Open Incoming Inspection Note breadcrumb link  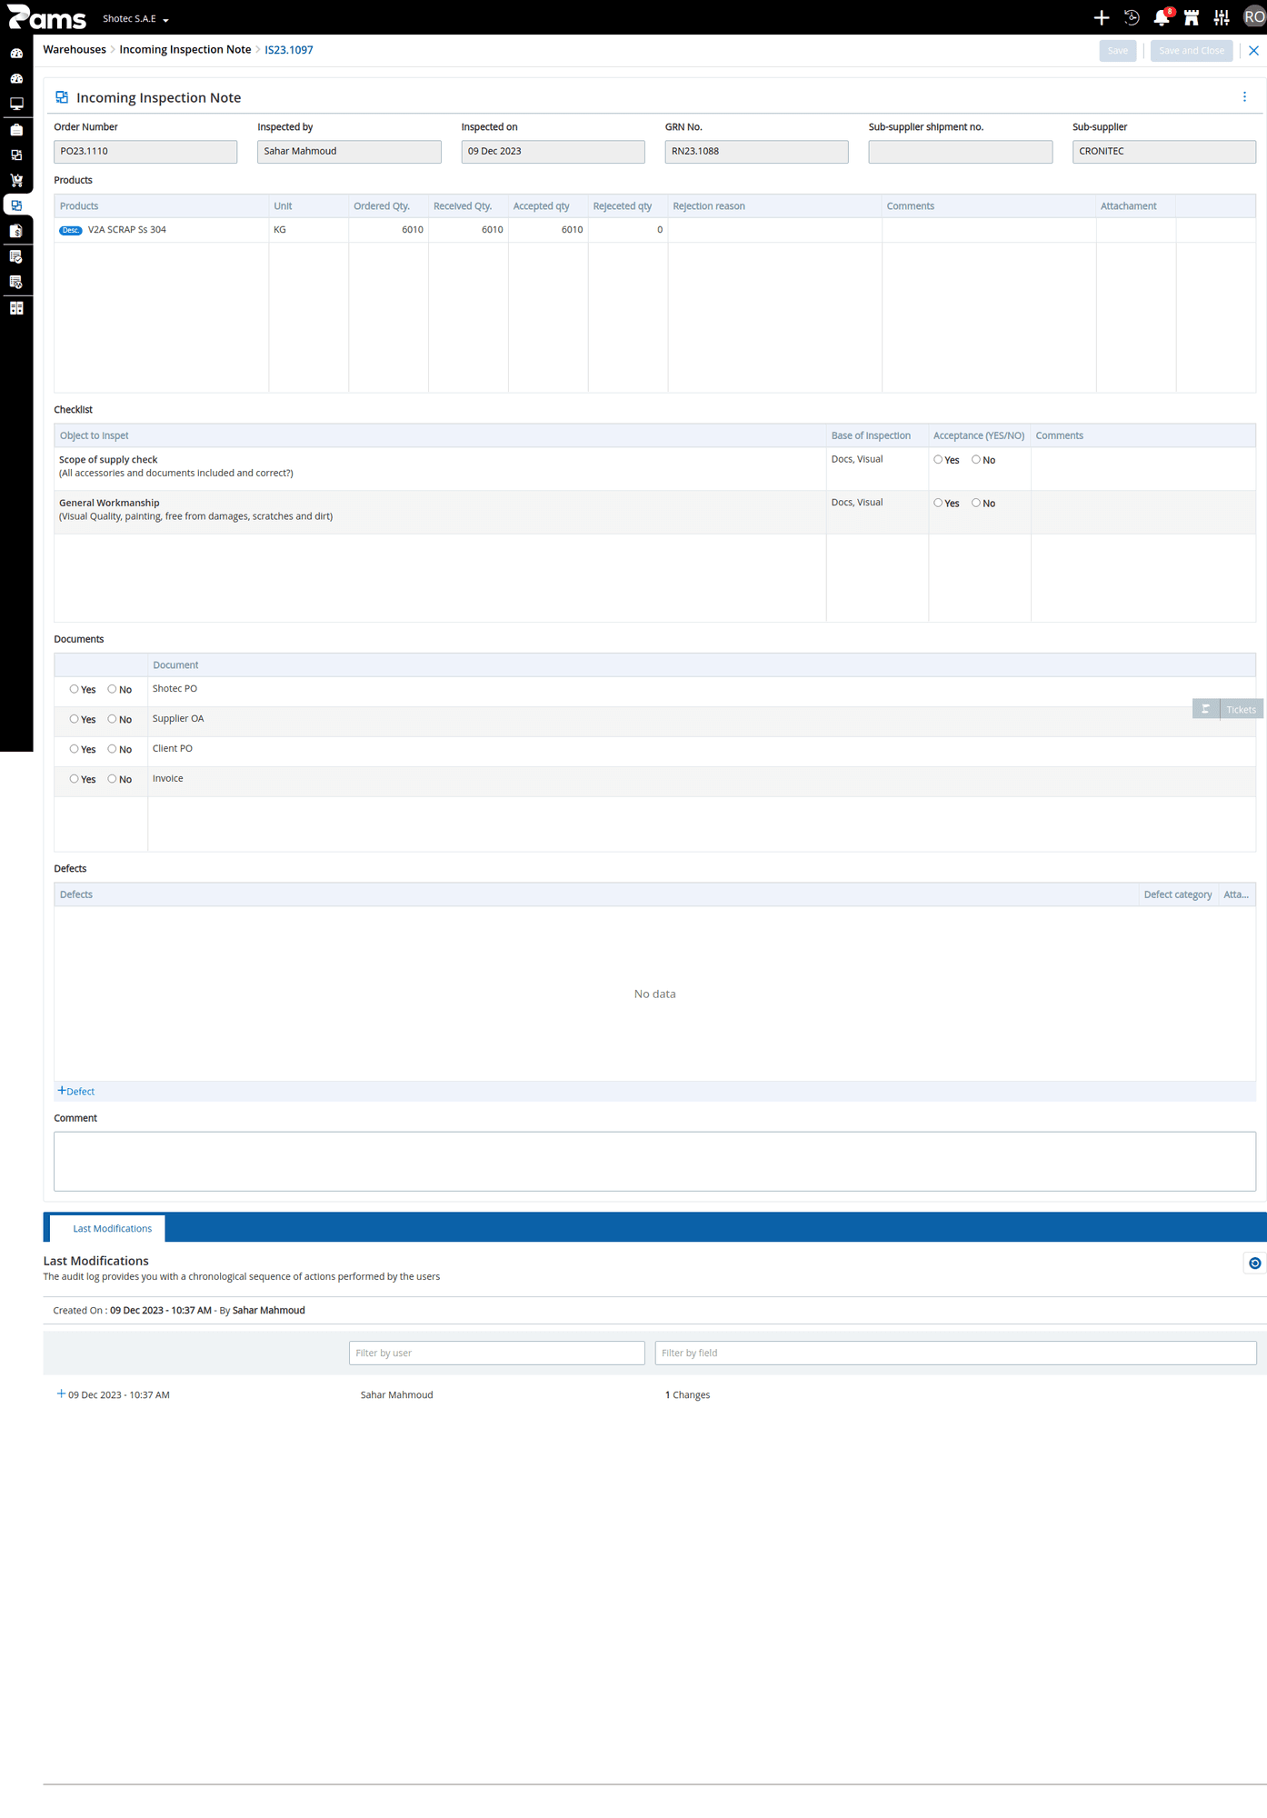coord(185,50)
